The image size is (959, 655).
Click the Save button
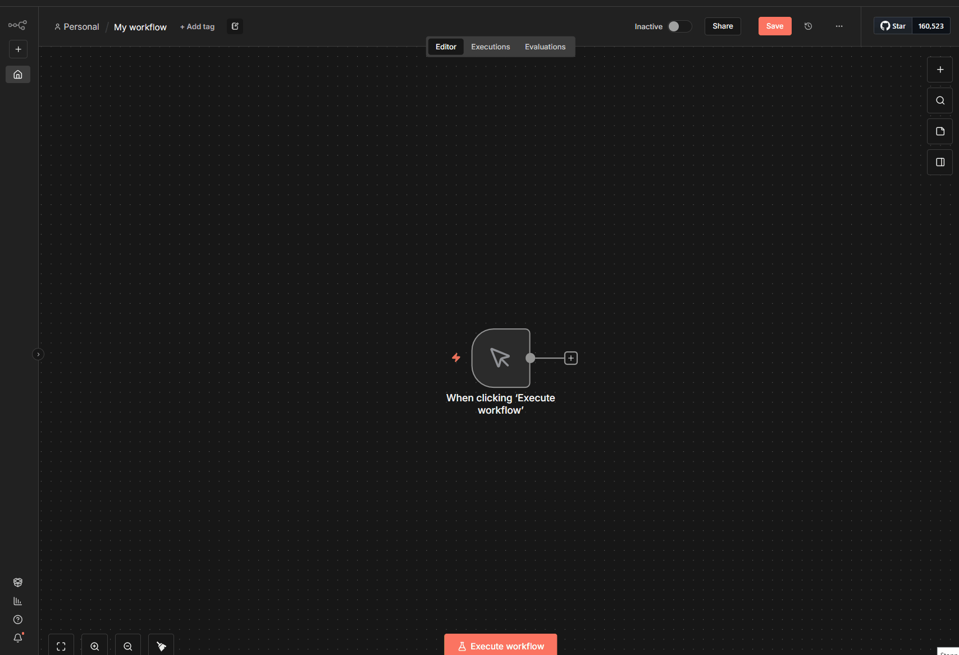774,26
